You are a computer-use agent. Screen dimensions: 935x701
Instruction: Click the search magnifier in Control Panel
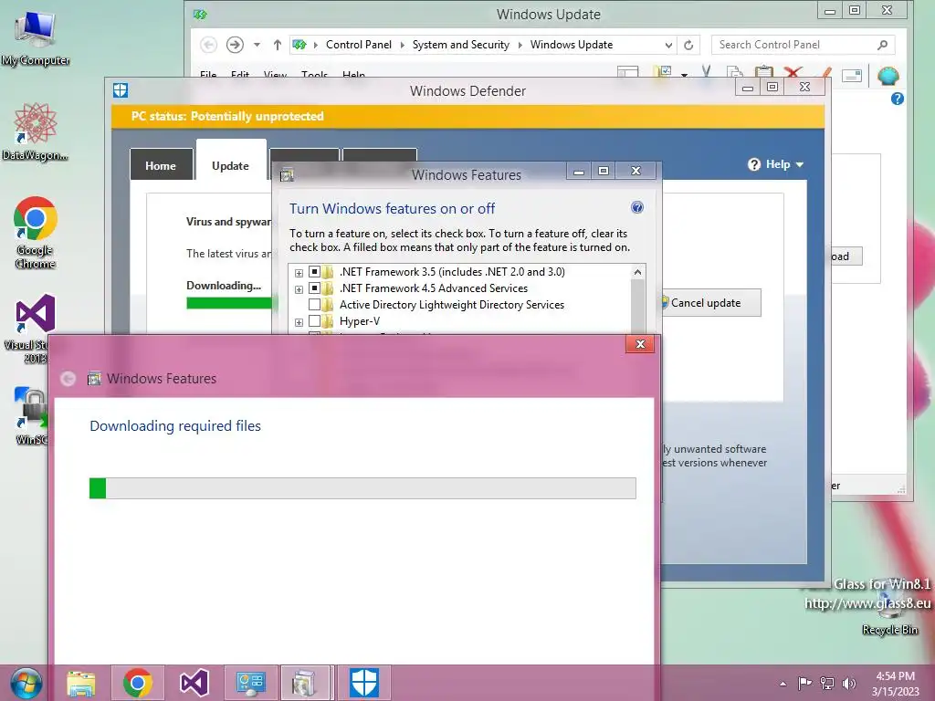(883, 45)
